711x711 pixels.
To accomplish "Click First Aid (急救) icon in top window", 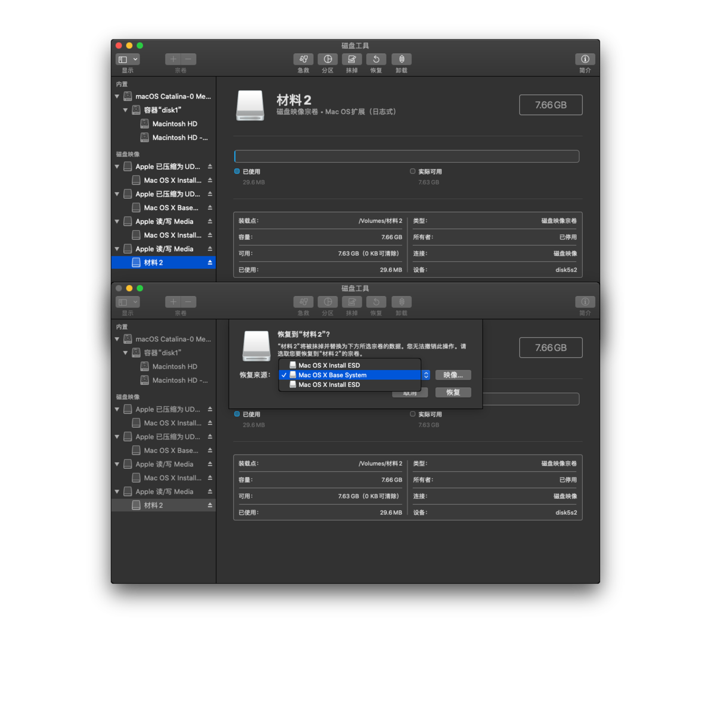I will pyautogui.click(x=304, y=60).
